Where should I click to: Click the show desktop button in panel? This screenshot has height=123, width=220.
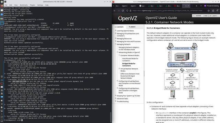click(2, 121)
